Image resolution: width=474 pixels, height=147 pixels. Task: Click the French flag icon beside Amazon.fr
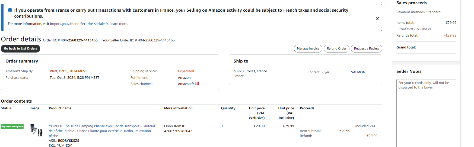click(x=197, y=84)
